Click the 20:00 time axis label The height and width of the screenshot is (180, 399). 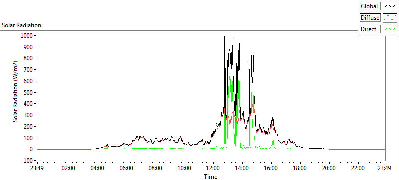point(329,169)
